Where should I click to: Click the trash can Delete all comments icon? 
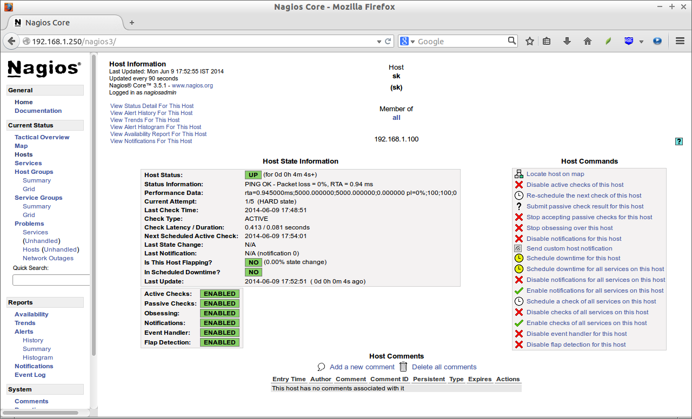403,366
